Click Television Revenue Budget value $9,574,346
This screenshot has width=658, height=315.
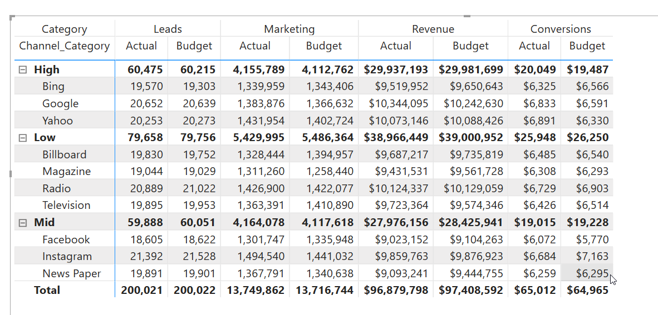477,205
